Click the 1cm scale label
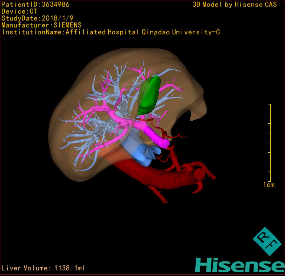The width and height of the screenshot is (285, 276). 268,185
